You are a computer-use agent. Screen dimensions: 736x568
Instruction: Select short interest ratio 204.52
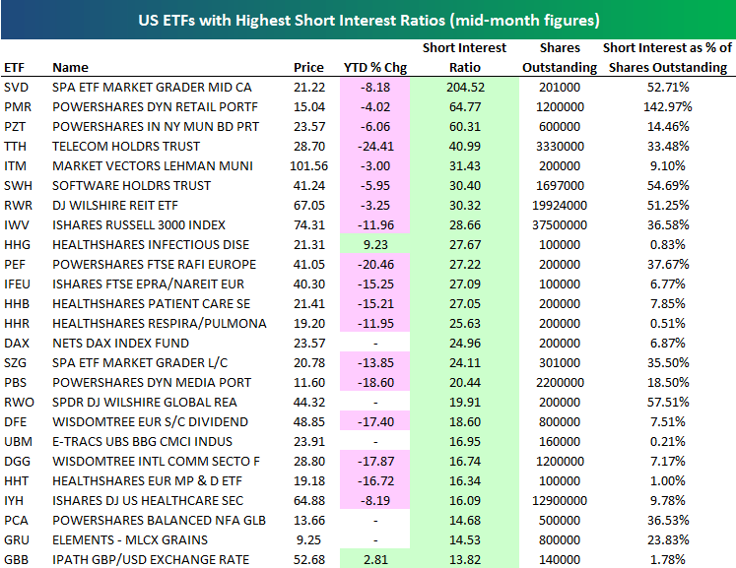point(465,88)
